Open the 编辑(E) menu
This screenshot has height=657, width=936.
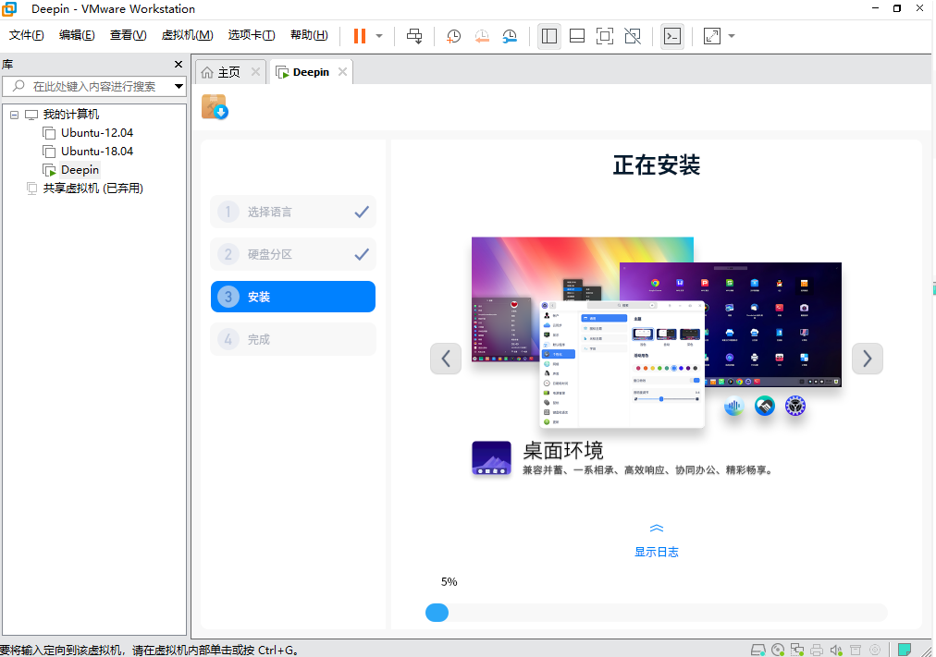[x=77, y=35]
